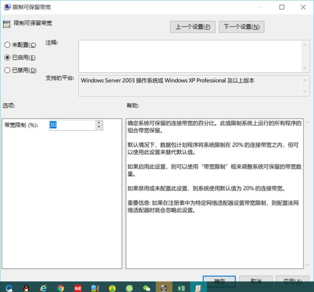Click the Windows Server 2003 supported platform text
314x292 pixels.
tap(168, 81)
